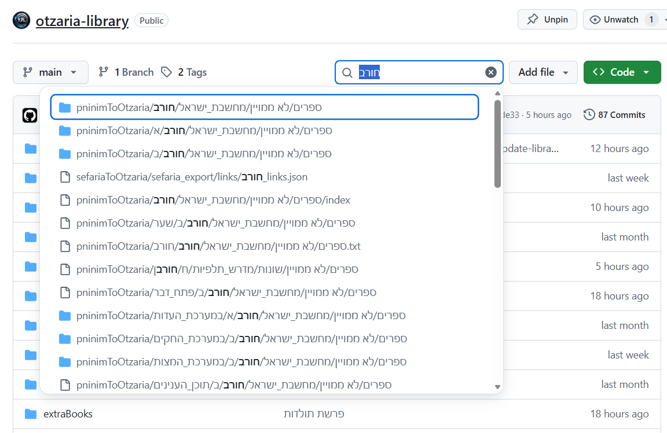Clear the search field with X icon

[x=490, y=72]
